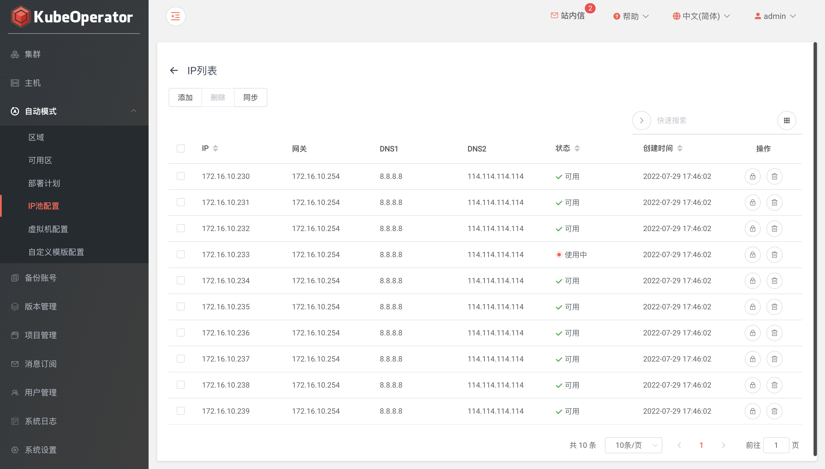Collapse the sidebar with the menu fold icon
The width and height of the screenshot is (825, 469).
click(176, 16)
